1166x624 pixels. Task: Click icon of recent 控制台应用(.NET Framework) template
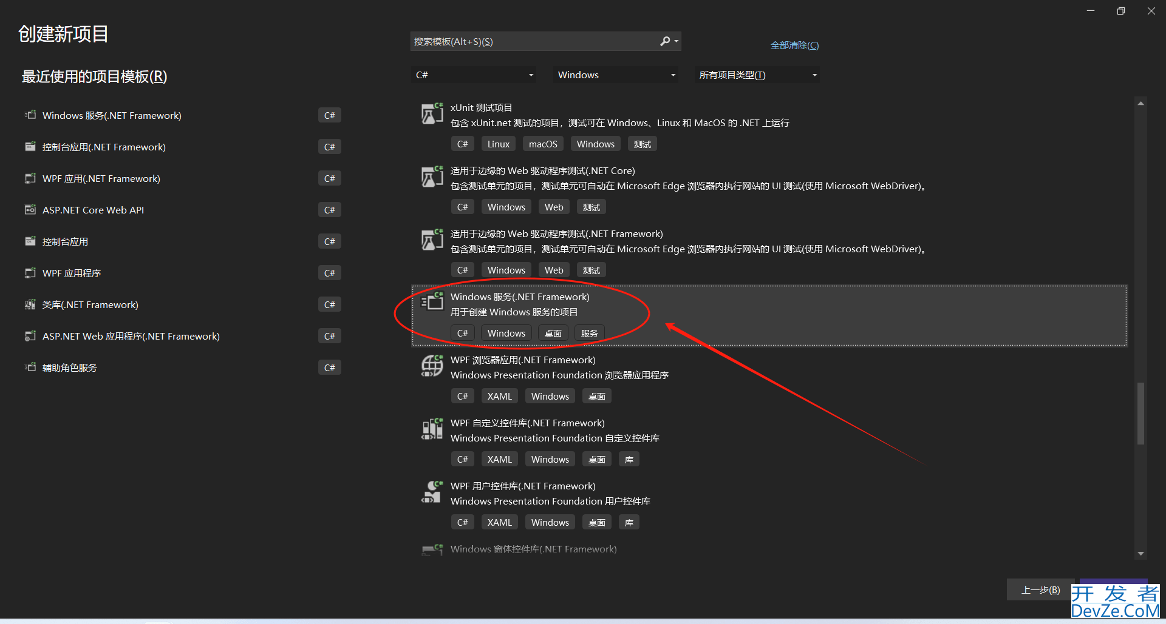tap(30, 146)
